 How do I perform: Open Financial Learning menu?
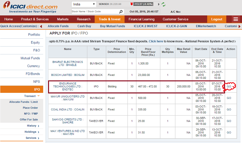click(x=142, y=19)
